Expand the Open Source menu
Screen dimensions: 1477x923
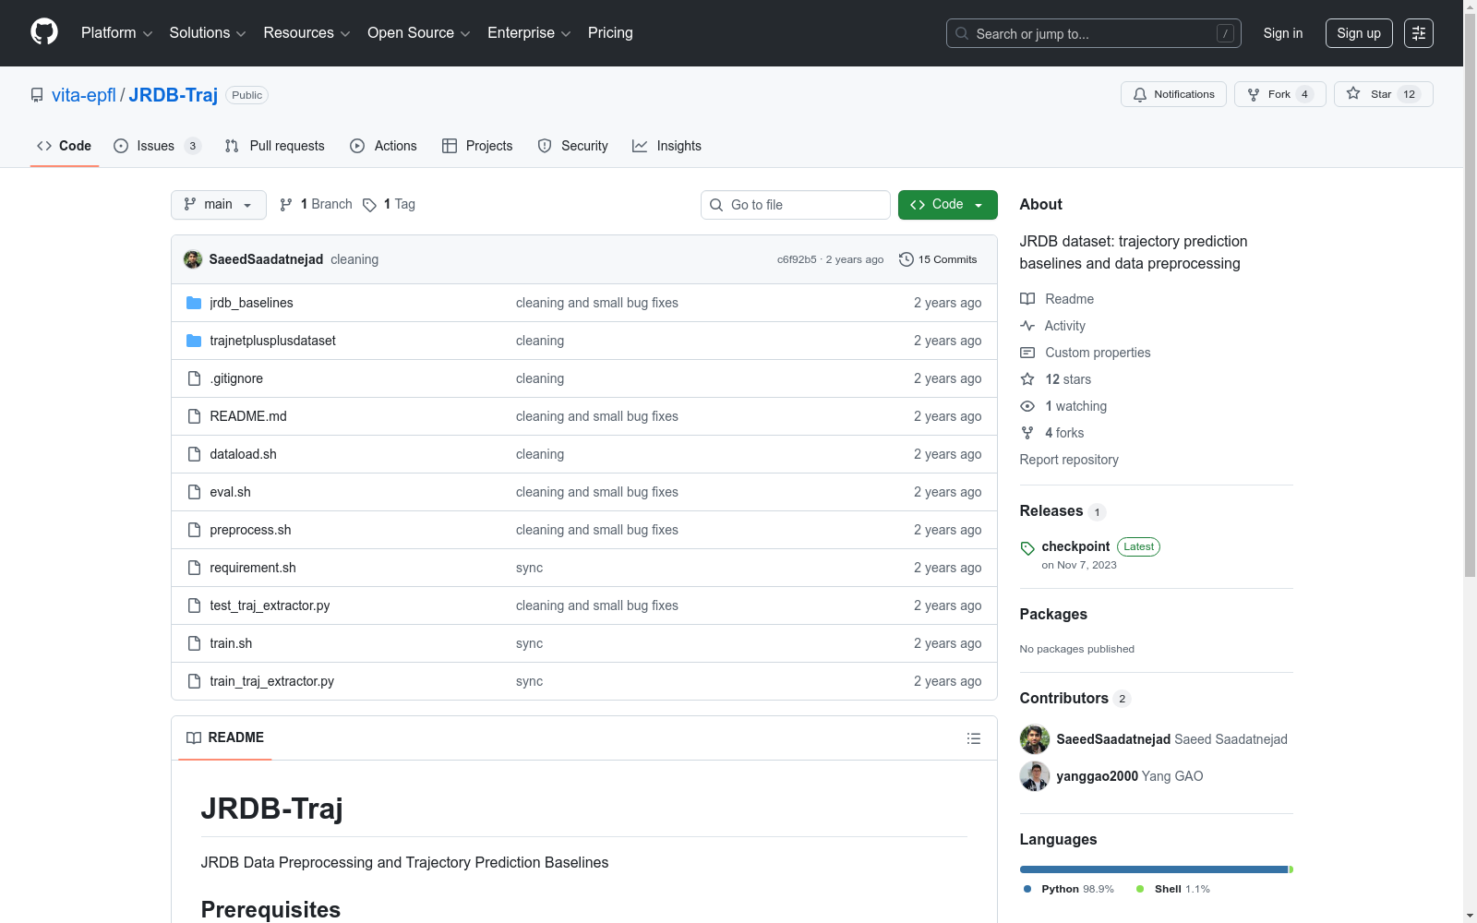click(x=419, y=33)
